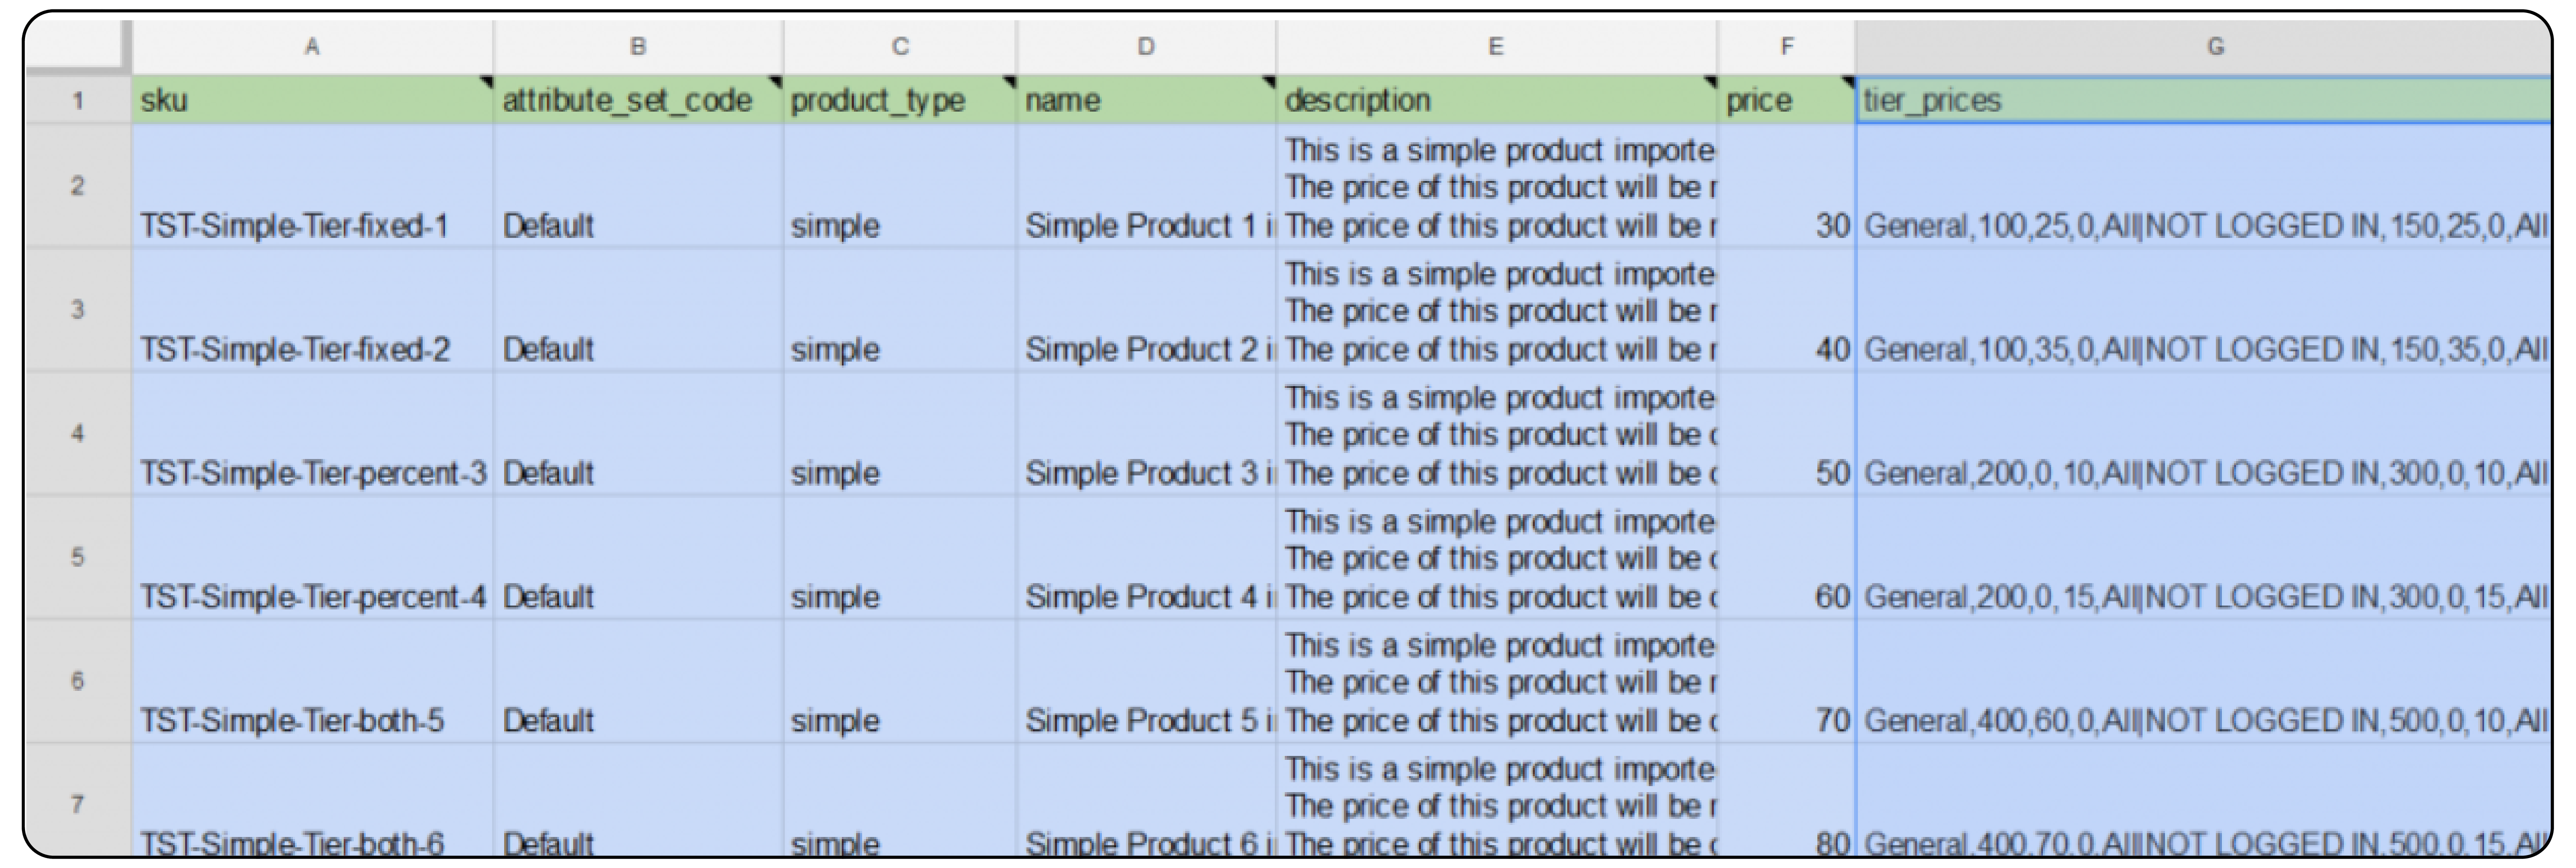2576x868 pixels.
Task: Click description cell in the percent-3 row
Action: [x=1497, y=434]
